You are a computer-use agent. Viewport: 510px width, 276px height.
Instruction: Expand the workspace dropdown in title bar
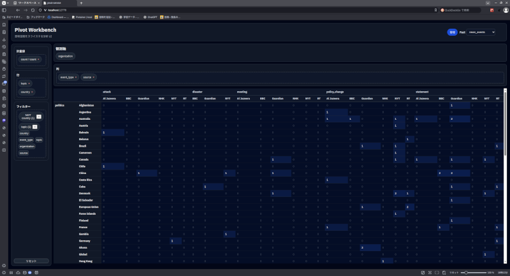point(38,3)
